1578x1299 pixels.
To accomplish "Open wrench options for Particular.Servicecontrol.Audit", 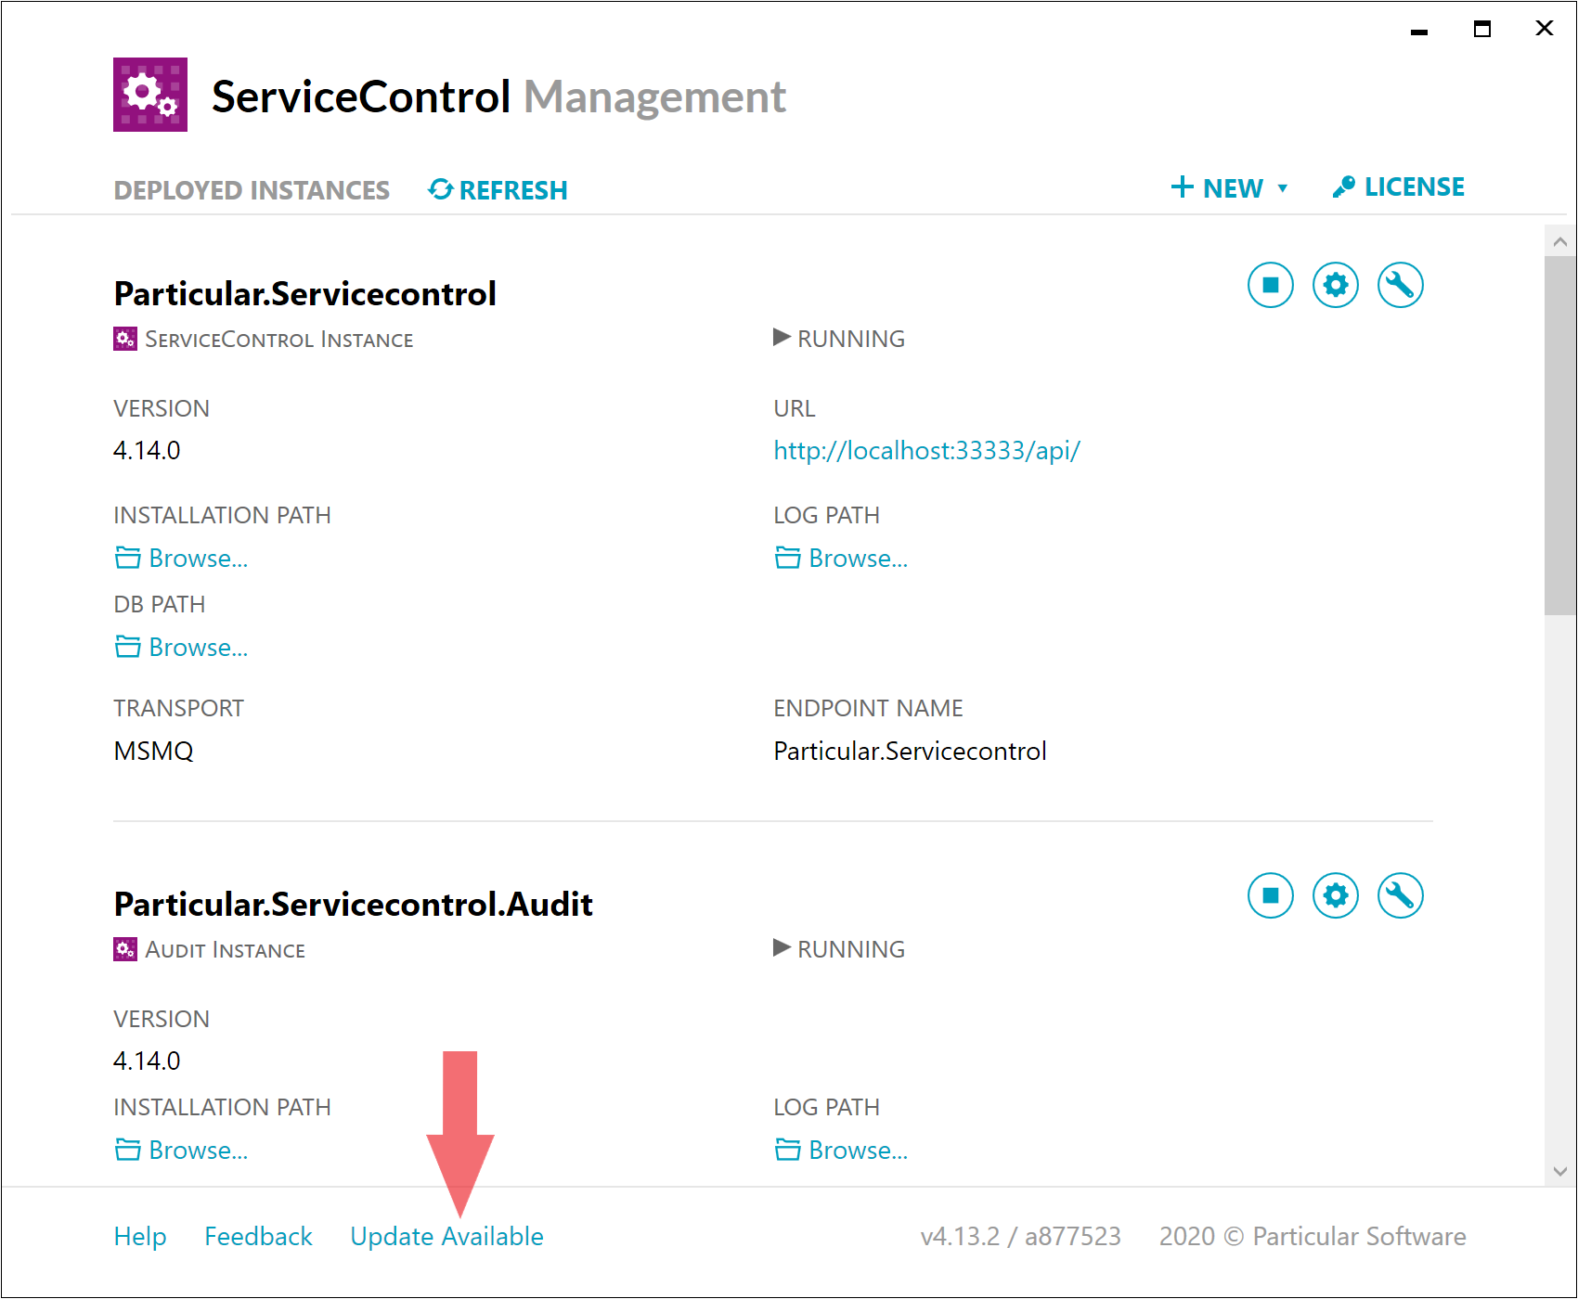I will click(1400, 895).
